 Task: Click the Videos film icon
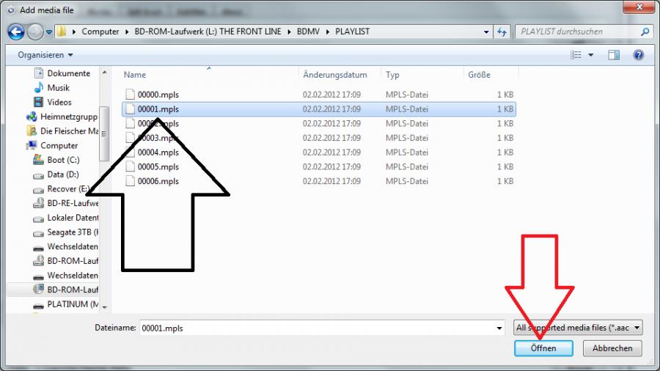(38, 102)
